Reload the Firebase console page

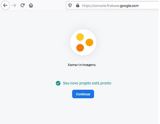[x=22, y=5]
